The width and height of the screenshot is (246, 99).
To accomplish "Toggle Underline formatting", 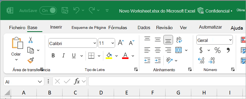I will point(74,56).
